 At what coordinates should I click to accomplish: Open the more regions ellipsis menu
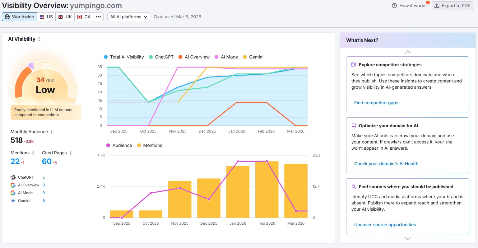98,17
